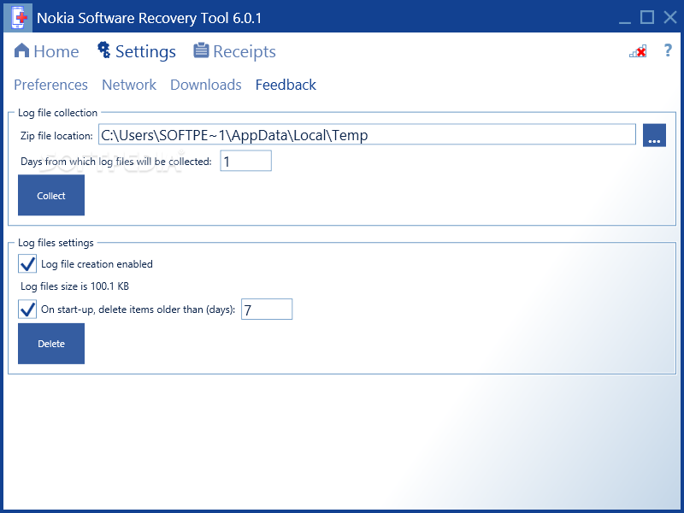
Task: Click 'Log files size is 100.1 KB' text
Action: pos(74,286)
